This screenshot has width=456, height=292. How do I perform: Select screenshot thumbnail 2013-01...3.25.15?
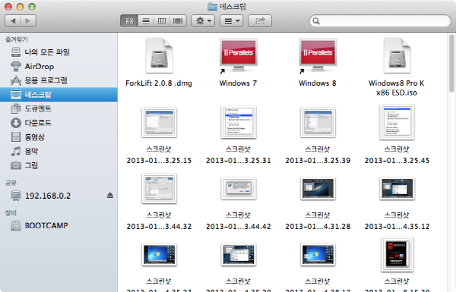(159, 122)
